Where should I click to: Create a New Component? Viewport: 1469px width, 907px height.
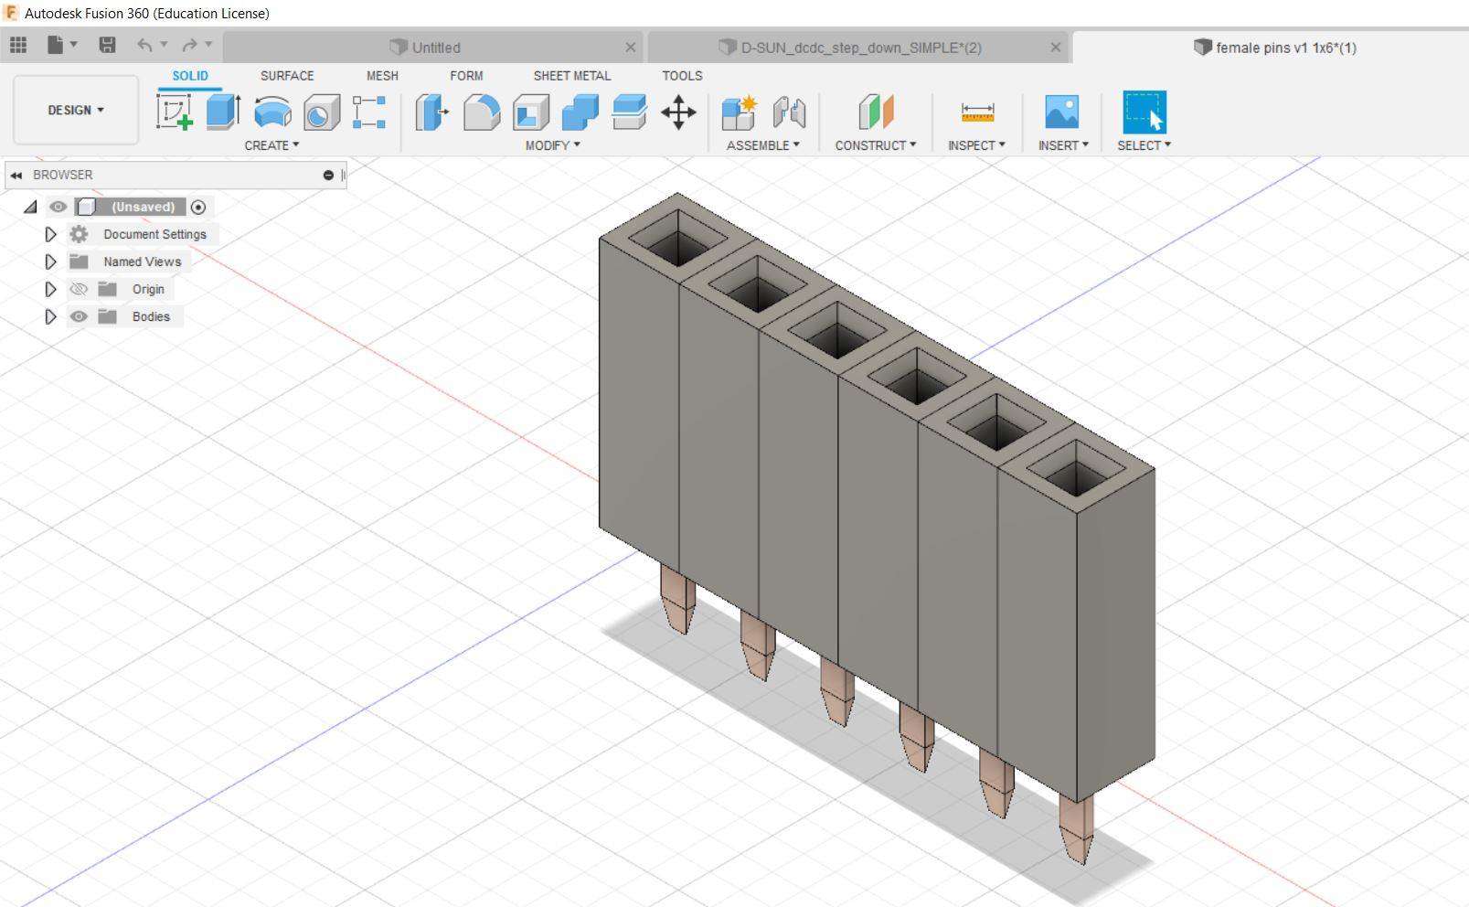click(739, 112)
